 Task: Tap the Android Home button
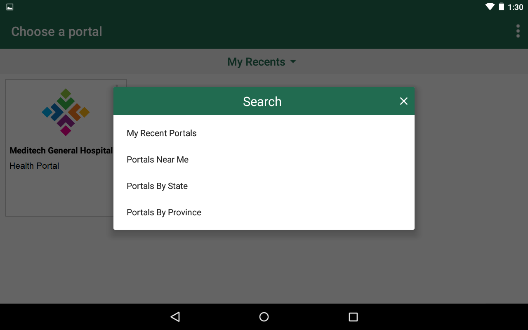264,317
